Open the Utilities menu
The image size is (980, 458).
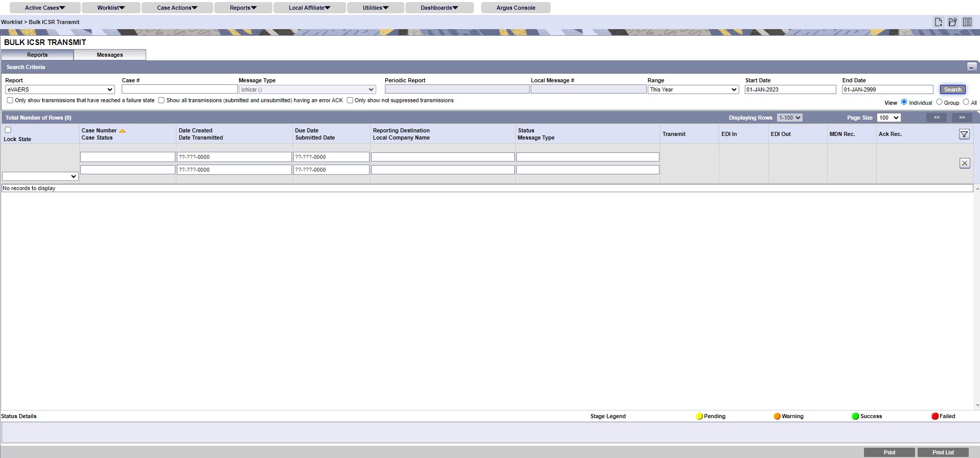[375, 8]
